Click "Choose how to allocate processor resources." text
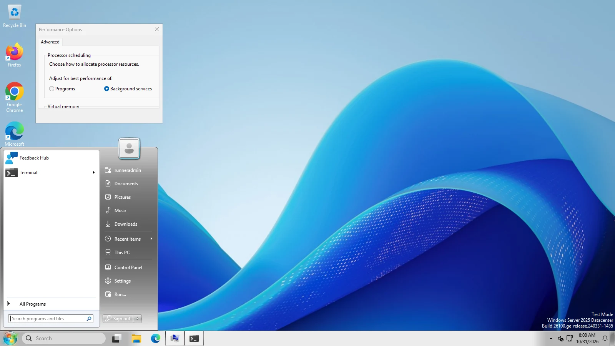 [x=94, y=64]
